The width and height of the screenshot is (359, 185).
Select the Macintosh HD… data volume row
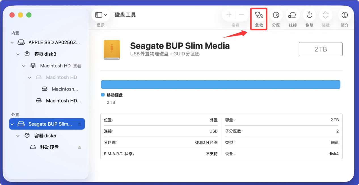click(x=47, y=100)
